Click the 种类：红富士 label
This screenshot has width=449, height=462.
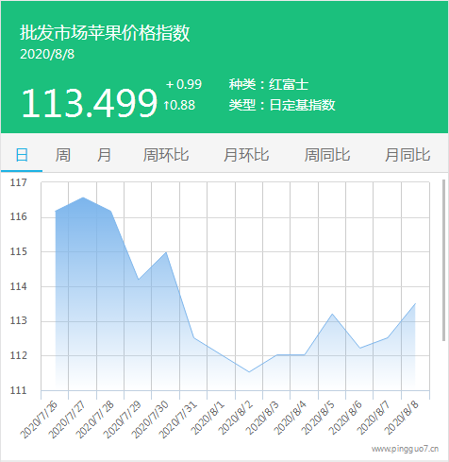(269, 84)
